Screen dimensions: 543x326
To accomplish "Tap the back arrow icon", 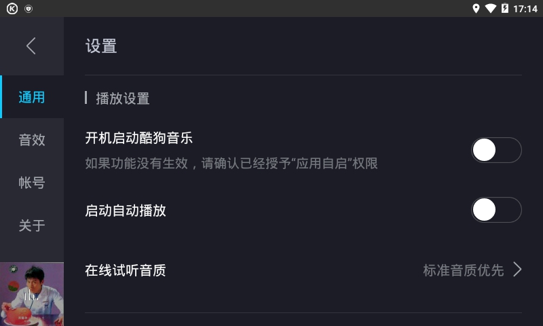I will point(31,46).
